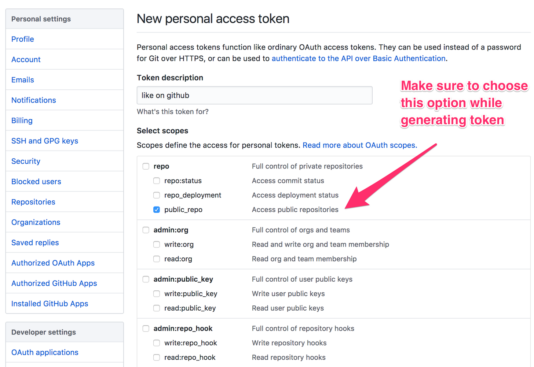Screen dimensions: 534x367
Task: Uncheck the public_repo checkbox
Action: pyautogui.click(x=157, y=210)
